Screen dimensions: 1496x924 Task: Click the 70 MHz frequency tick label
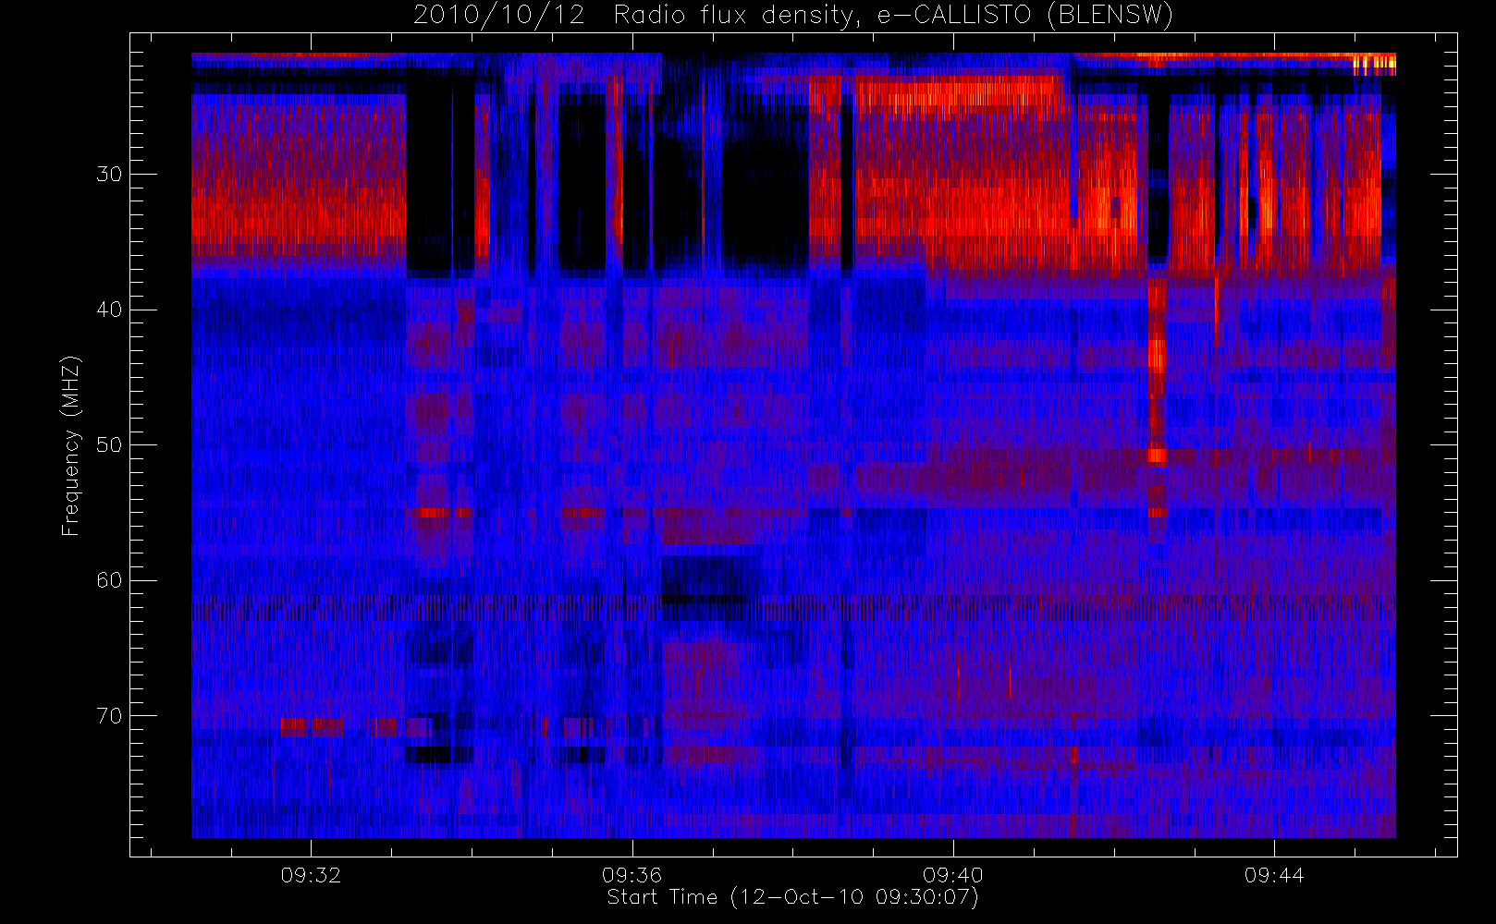point(109,716)
